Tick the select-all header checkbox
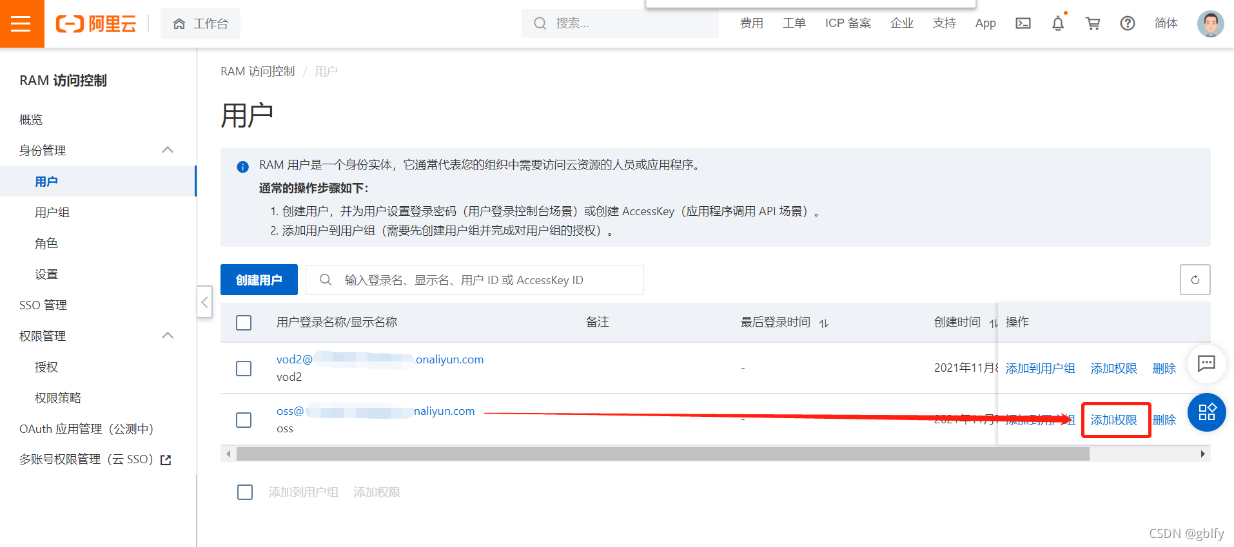 tap(244, 322)
